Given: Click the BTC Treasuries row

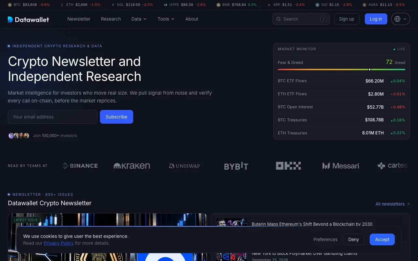Looking at the screenshot, I should pyautogui.click(x=342, y=120).
